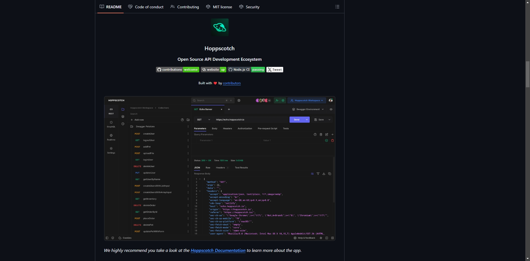Click the X 'Tweet' badge

[x=275, y=70]
